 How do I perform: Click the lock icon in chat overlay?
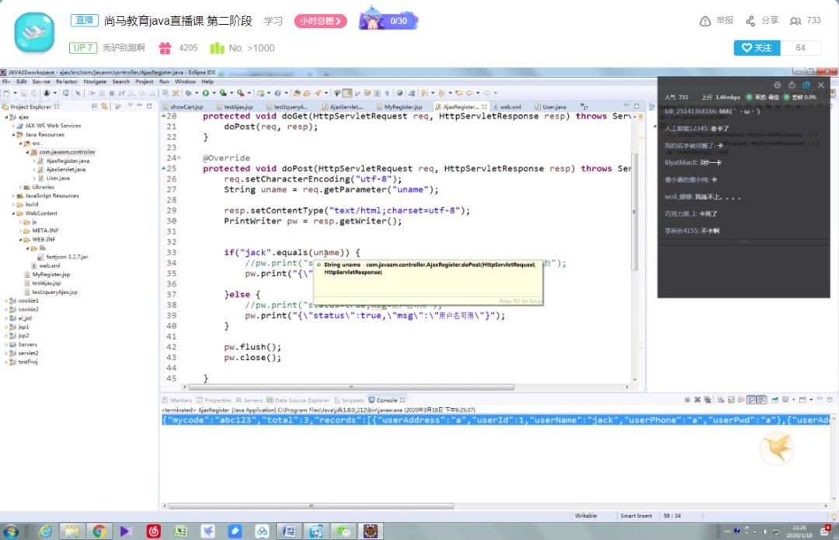pos(792,85)
